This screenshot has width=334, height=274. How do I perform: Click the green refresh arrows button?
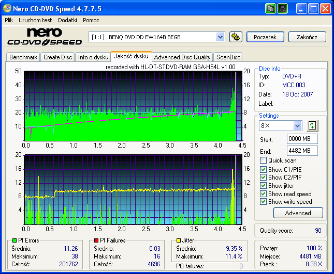(x=312, y=125)
